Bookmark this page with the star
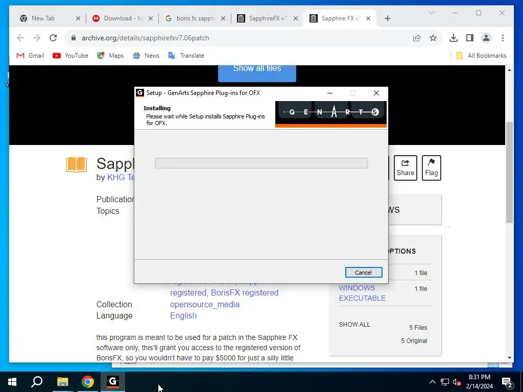Image resolution: width=523 pixels, height=392 pixels. coord(433,38)
